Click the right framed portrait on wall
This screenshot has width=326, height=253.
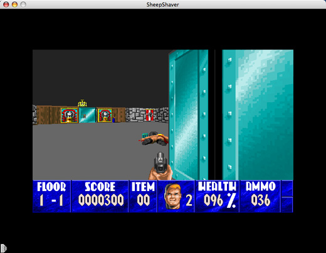coord(104,115)
